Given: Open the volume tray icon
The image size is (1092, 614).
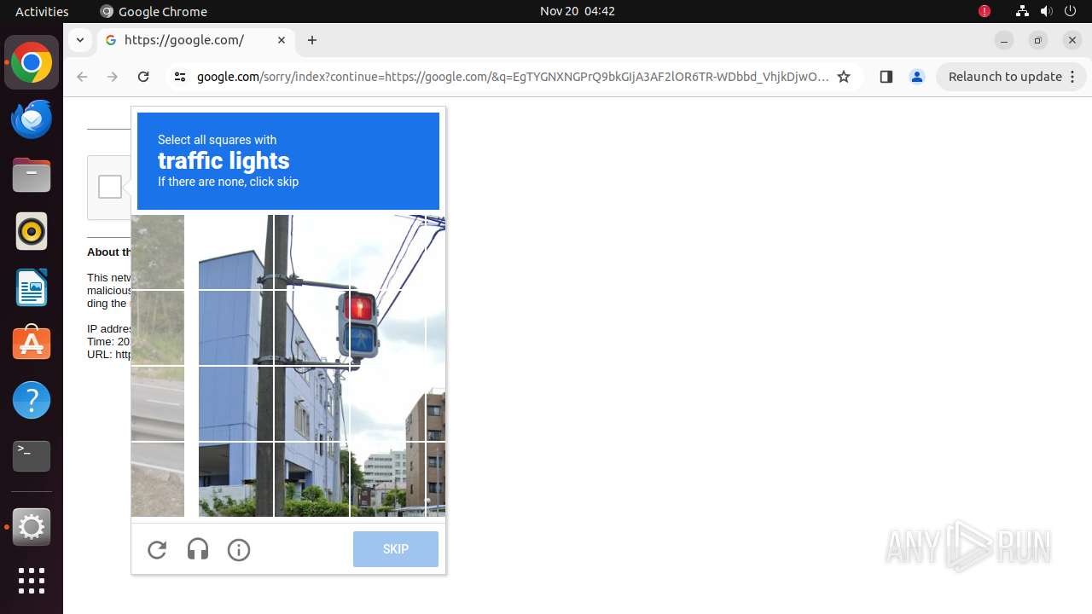Looking at the screenshot, I should tap(1046, 11).
